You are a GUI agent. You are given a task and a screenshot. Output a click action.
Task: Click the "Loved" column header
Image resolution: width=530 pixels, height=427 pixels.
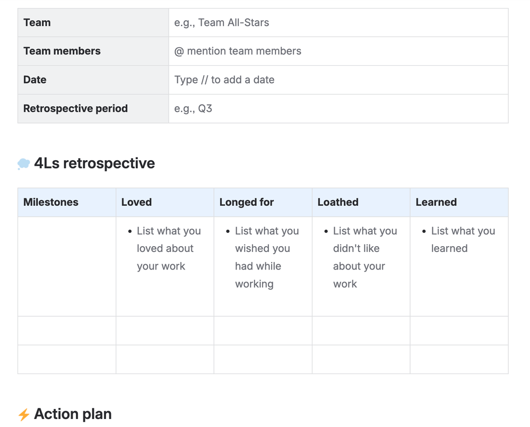coord(136,203)
